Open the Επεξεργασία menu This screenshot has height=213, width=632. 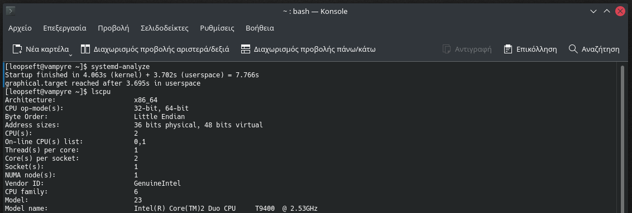(65, 28)
